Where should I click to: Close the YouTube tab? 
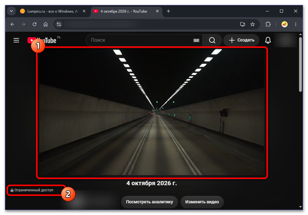(x=157, y=11)
